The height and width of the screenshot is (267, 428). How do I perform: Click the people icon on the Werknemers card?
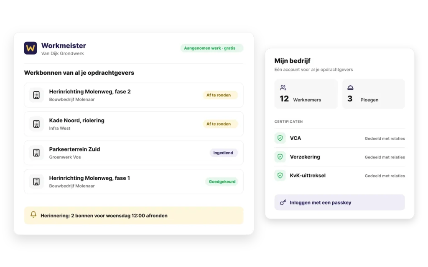283,88
